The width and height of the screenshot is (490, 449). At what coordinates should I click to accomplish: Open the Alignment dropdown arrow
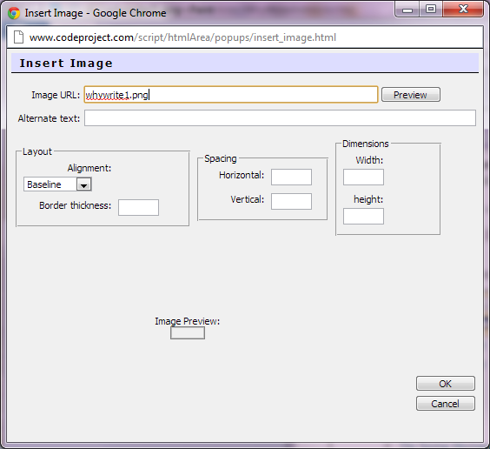point(83,184)
